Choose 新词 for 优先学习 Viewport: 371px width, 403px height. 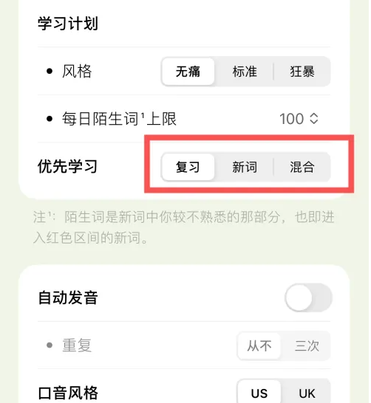[x=245, y=167]
